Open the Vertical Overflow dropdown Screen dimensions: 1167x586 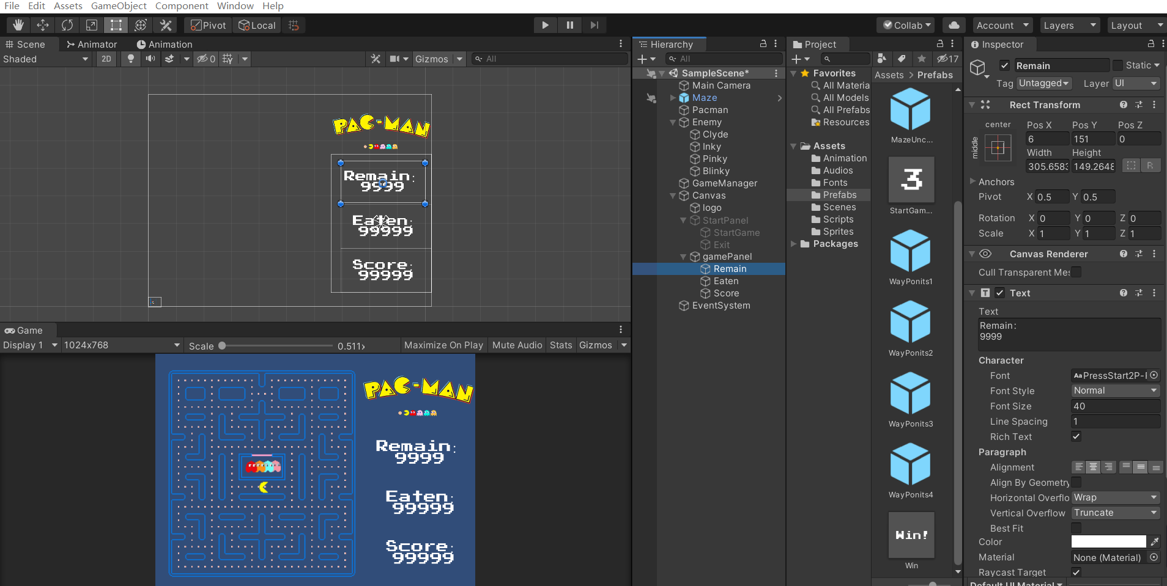click(1116, 513)
